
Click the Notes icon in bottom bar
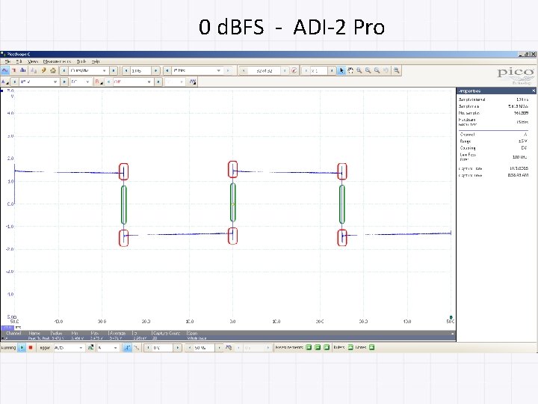pyautogui.click(x=371, y=347)
